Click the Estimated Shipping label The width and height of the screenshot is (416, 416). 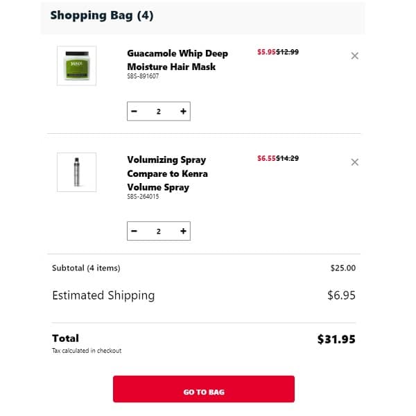(x=103, y=295)
